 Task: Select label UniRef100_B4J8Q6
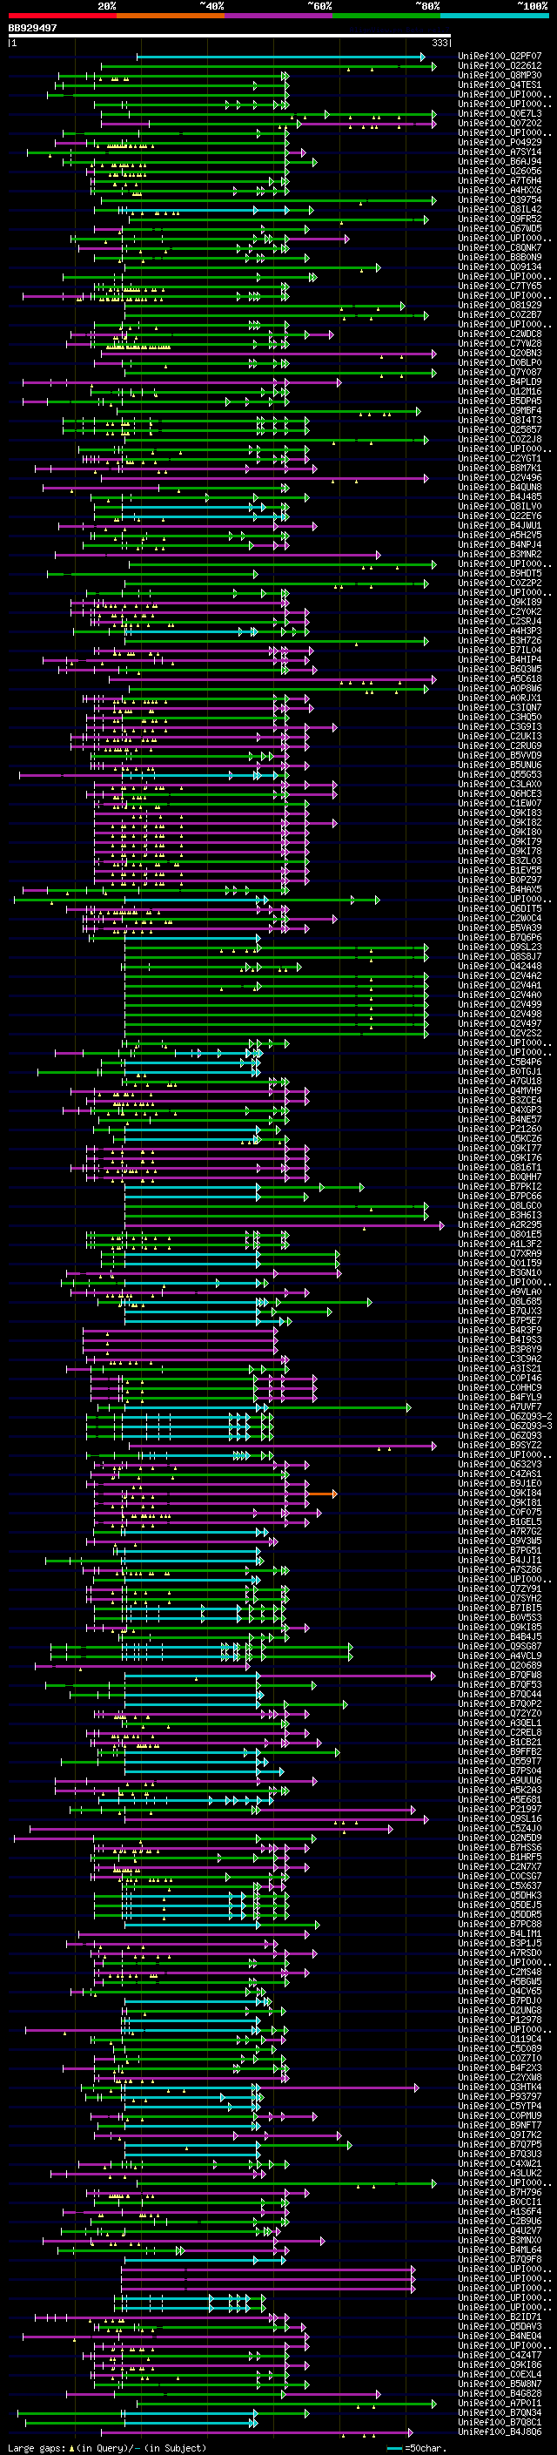tap(499, 2431)
